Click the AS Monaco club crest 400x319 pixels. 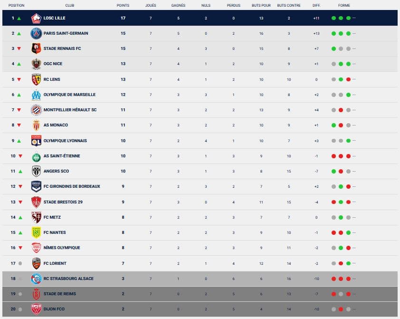[x=36, y=125]
